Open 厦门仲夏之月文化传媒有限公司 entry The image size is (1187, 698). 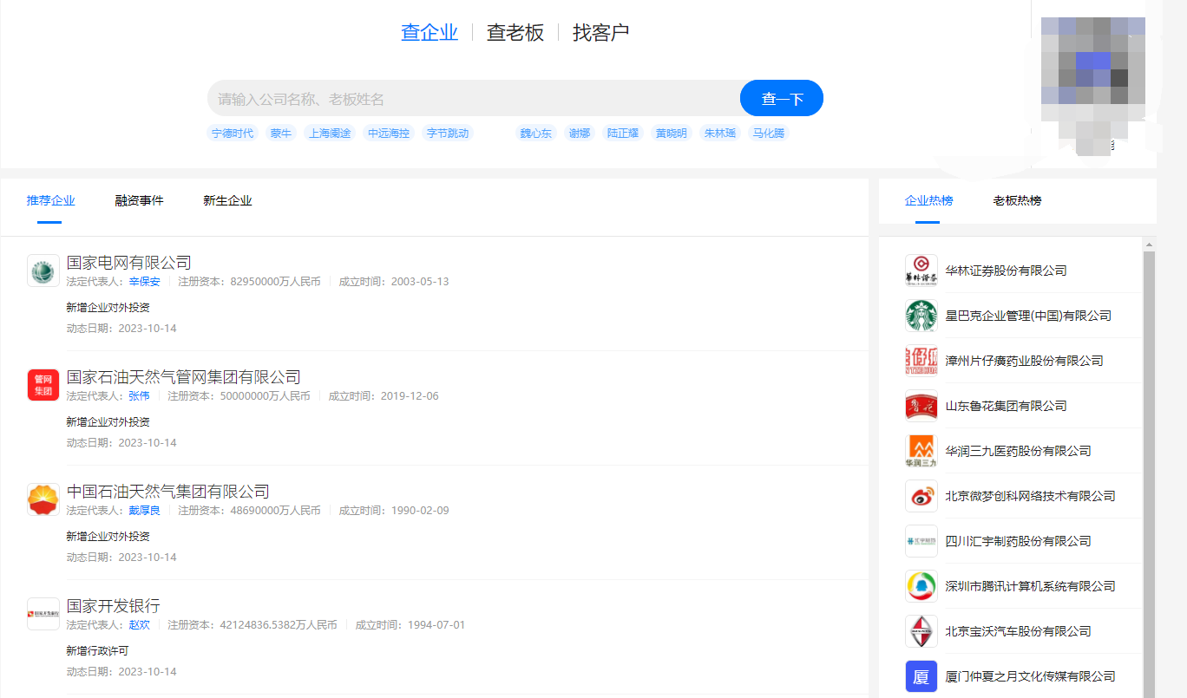[x=1031, y=676]
